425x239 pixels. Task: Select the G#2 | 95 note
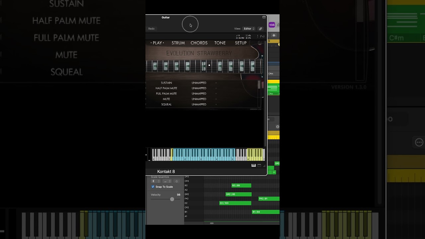(x=238, y=194)
